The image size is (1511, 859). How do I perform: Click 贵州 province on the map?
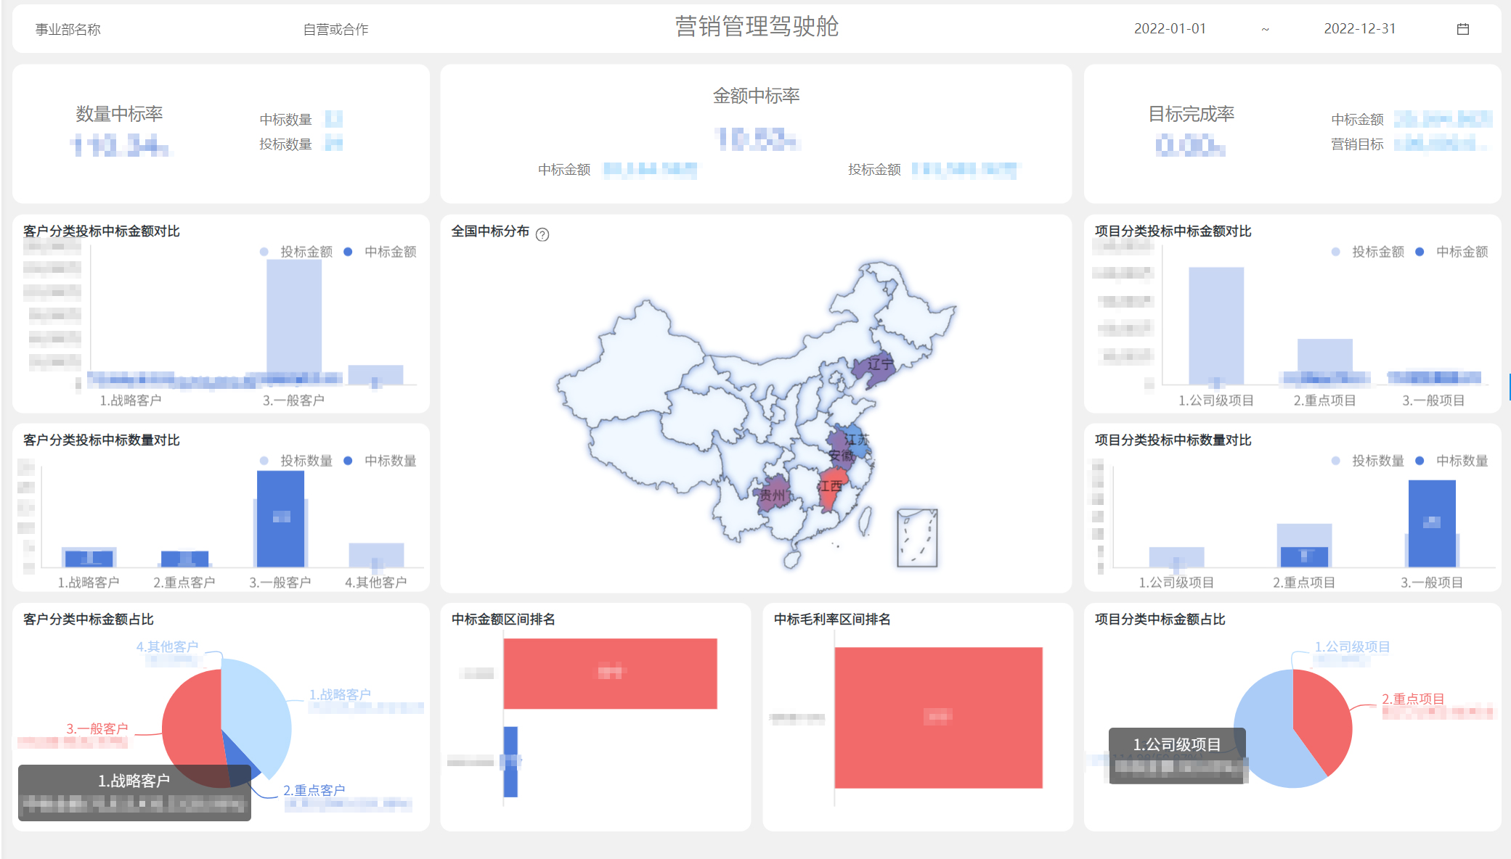[x=773, y=495]
